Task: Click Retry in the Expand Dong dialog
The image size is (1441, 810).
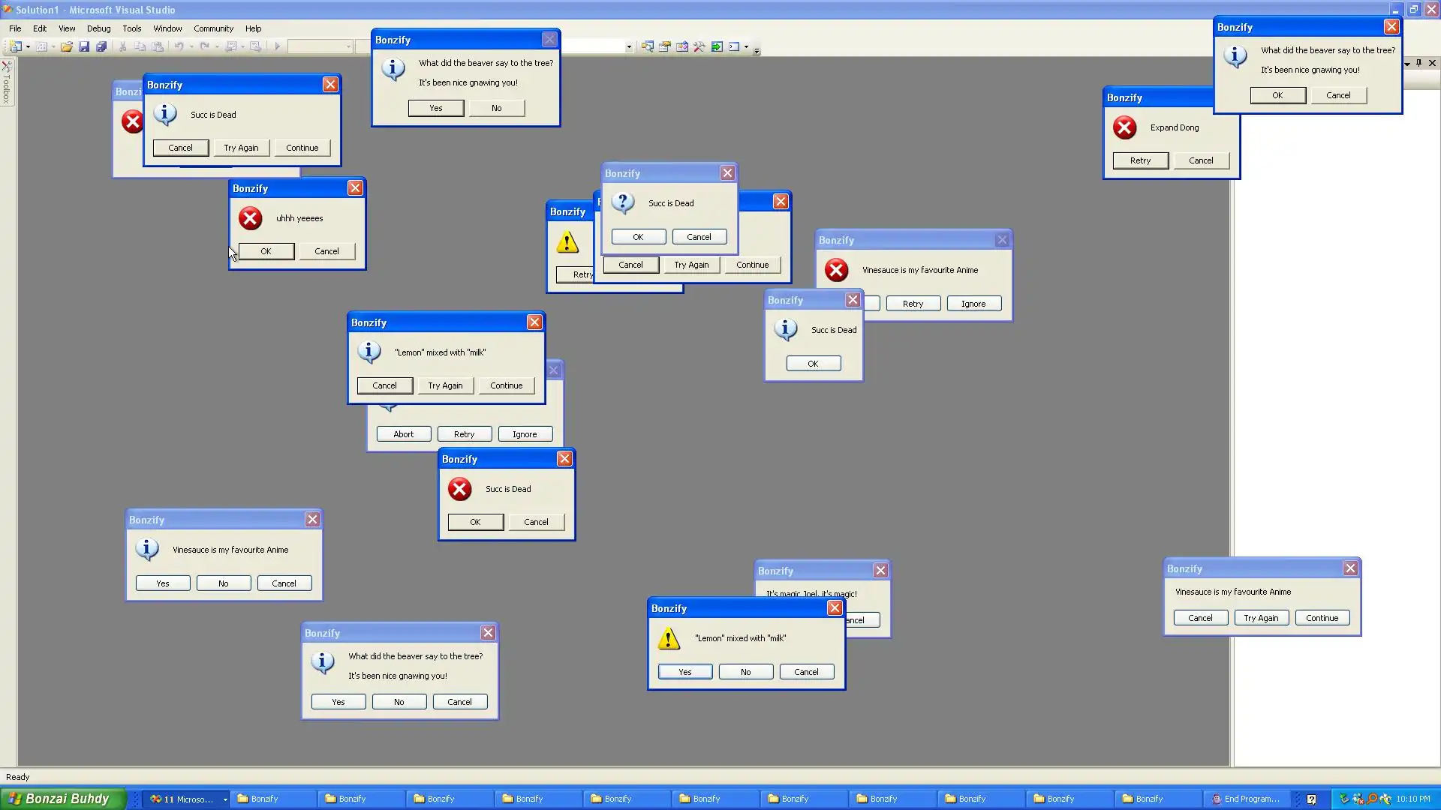Action: [1140, 160]
